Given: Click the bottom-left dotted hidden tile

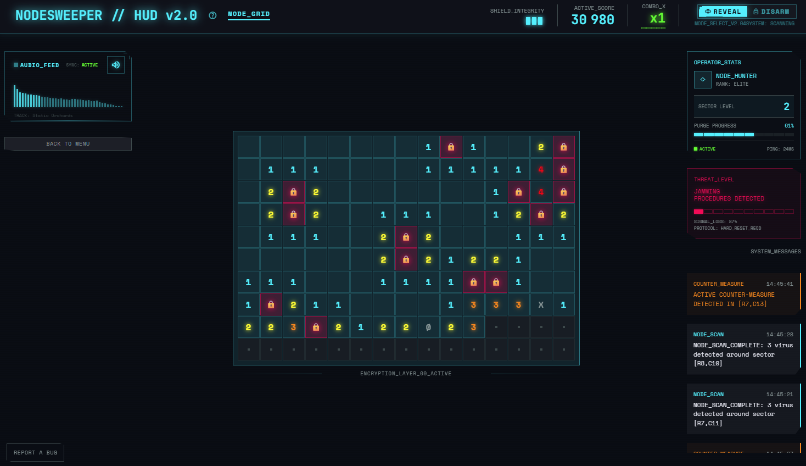Looking at the screenshot, I should click(x=249, y=350).
